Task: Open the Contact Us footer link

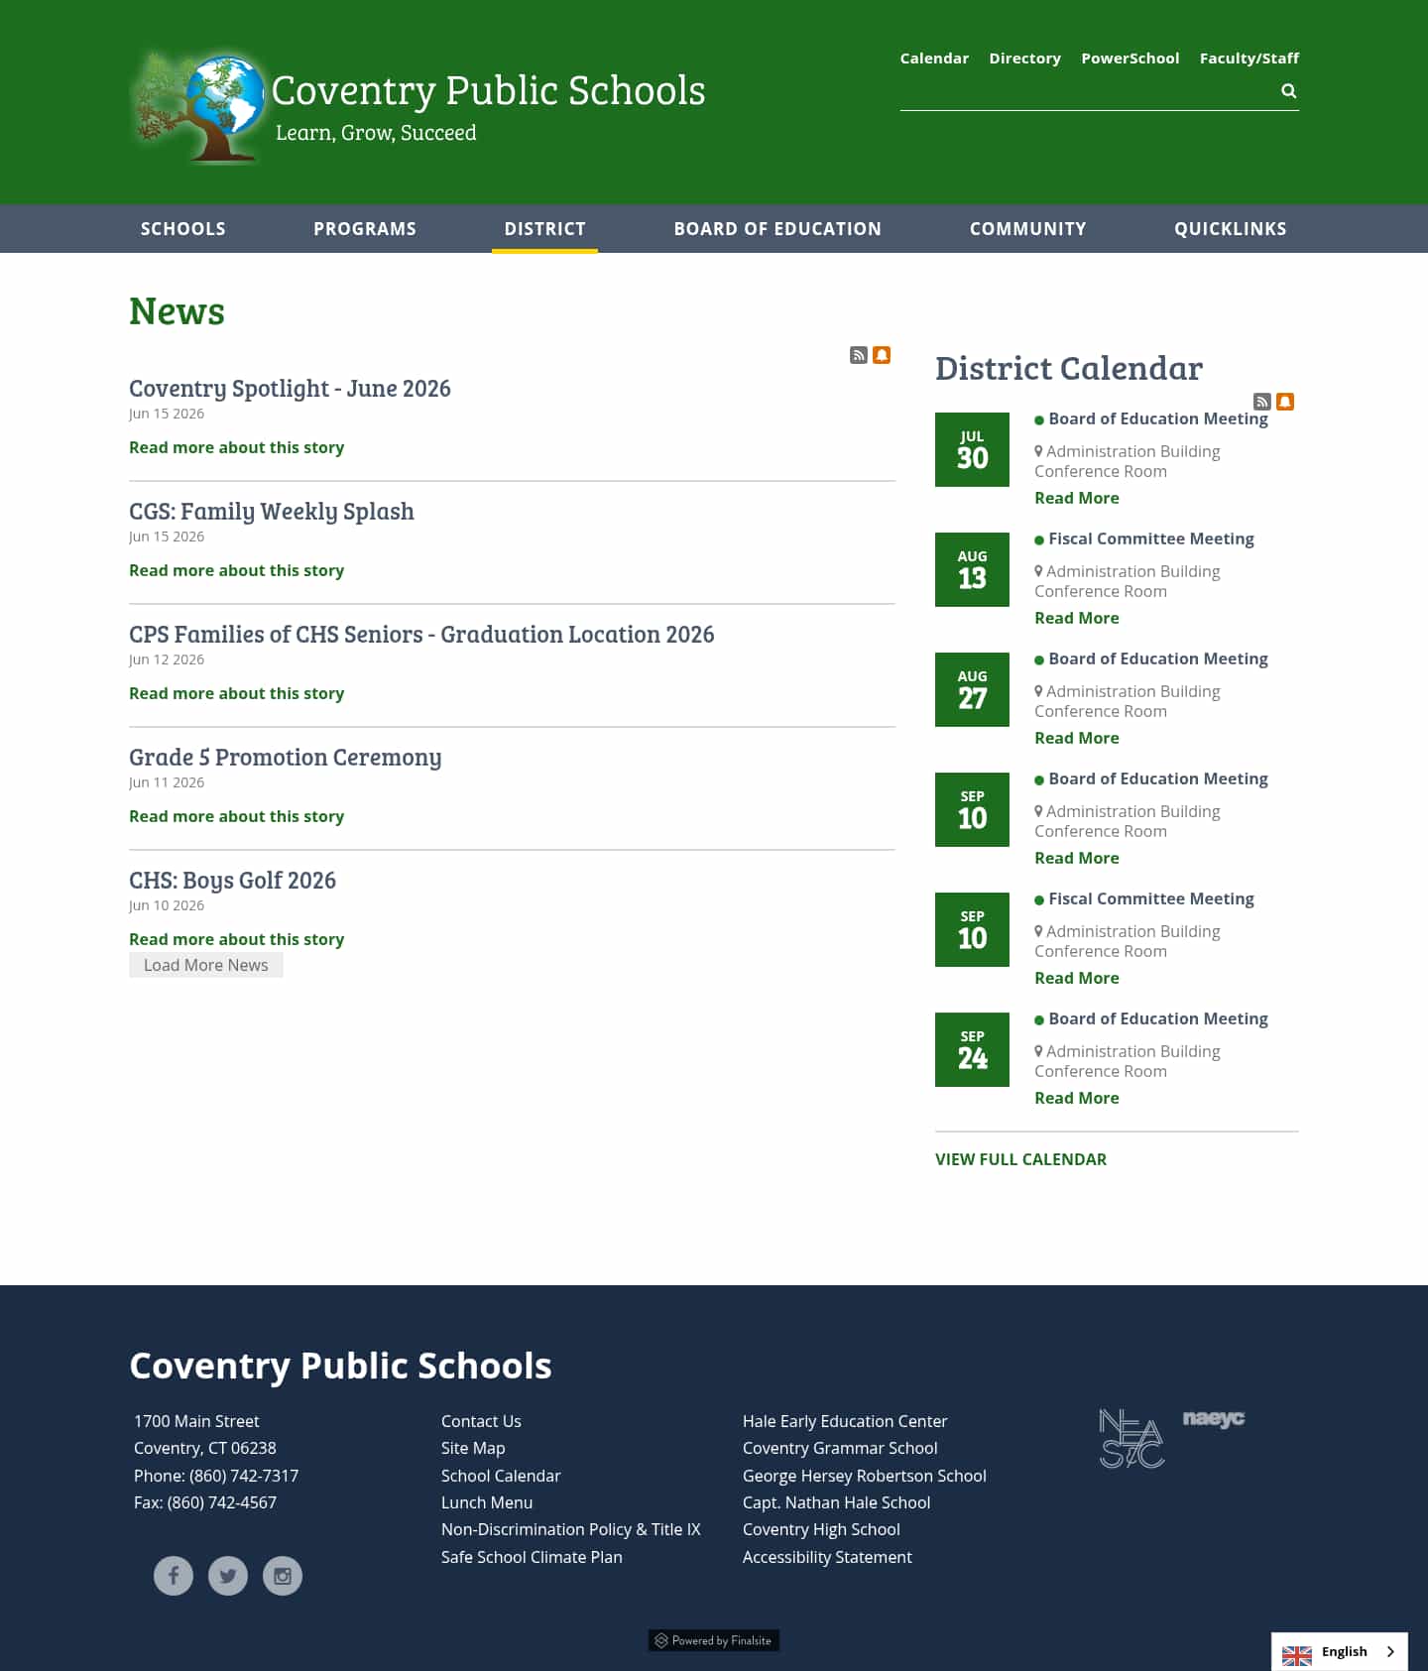Action: (x=481, y=1421)
